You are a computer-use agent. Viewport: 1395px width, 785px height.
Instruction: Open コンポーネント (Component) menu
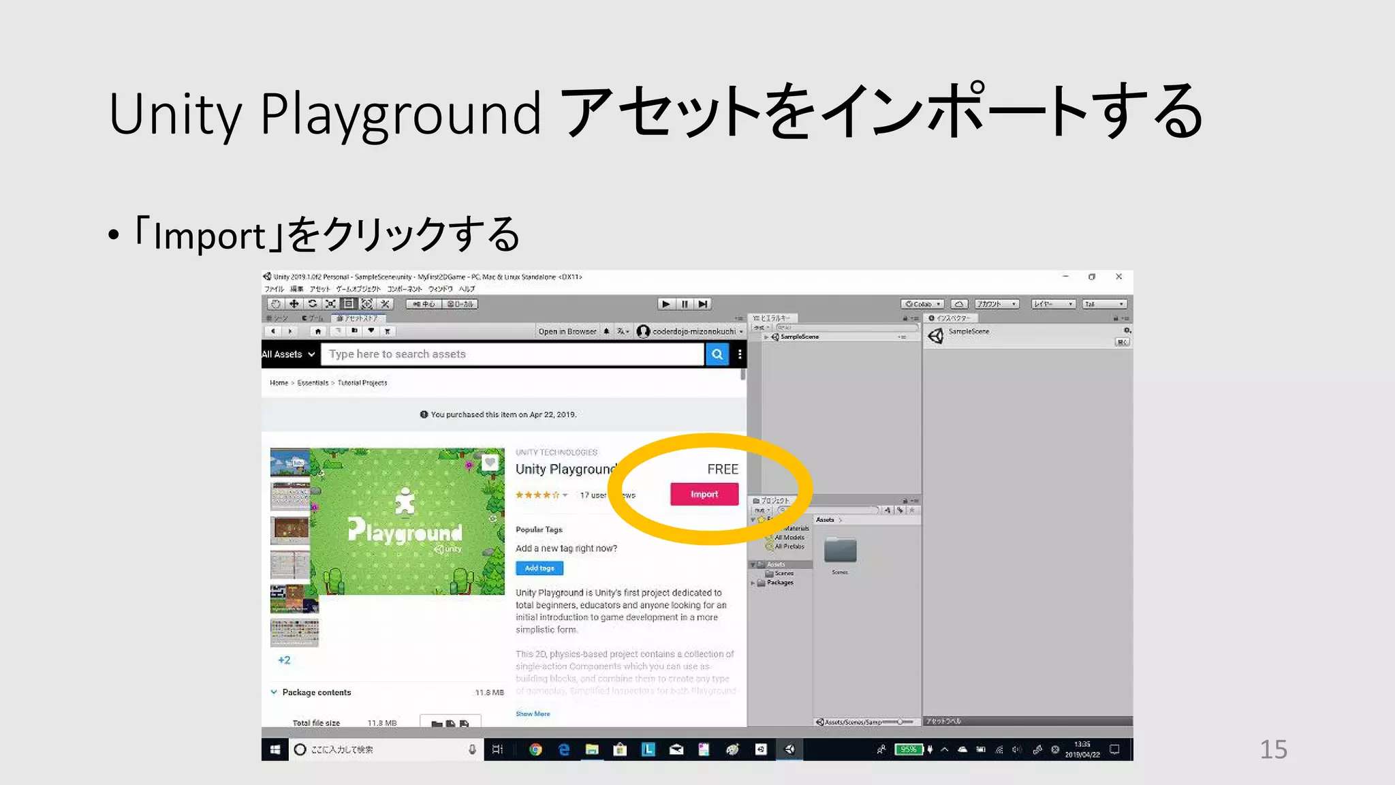(405, 289)
